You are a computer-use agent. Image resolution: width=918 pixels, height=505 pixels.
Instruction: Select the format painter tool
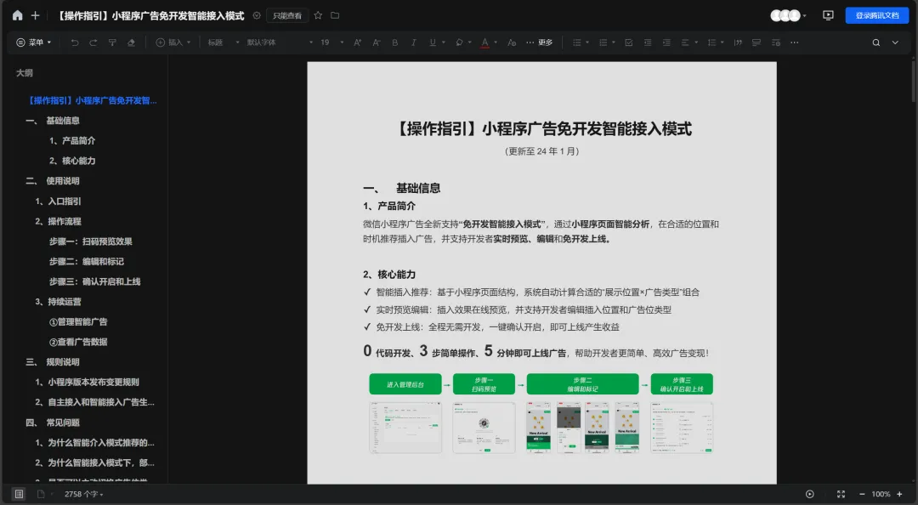click(112, 43)
